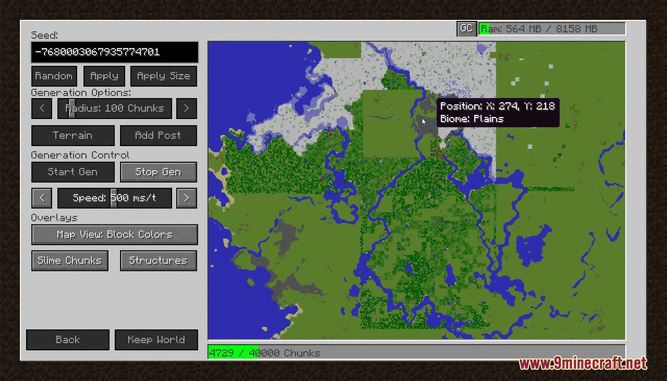Image resolution: width=667 pixels, height=381 pixels.
Task: Click the Radius: 100 Chunks slider
Action: pyautogui.click(x=114, y=109)
